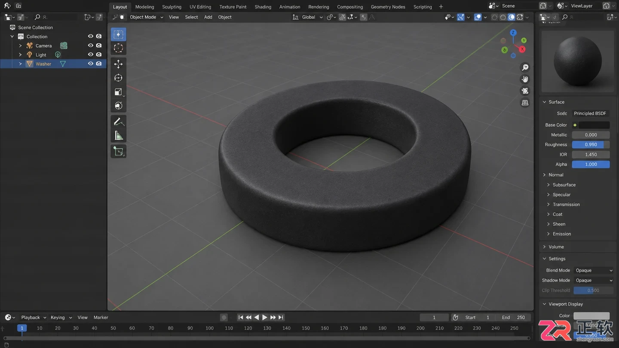Hide the Light in viewport
Screen dimensions: 619x348
pos(90,55)
